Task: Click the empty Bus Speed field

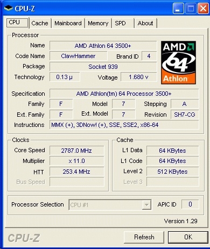Action: click(76, 182)
